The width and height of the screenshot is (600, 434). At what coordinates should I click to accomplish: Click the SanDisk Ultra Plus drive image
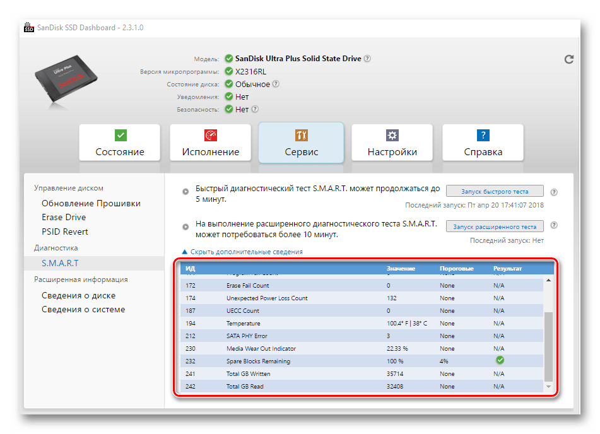click(x=66, y=79)
